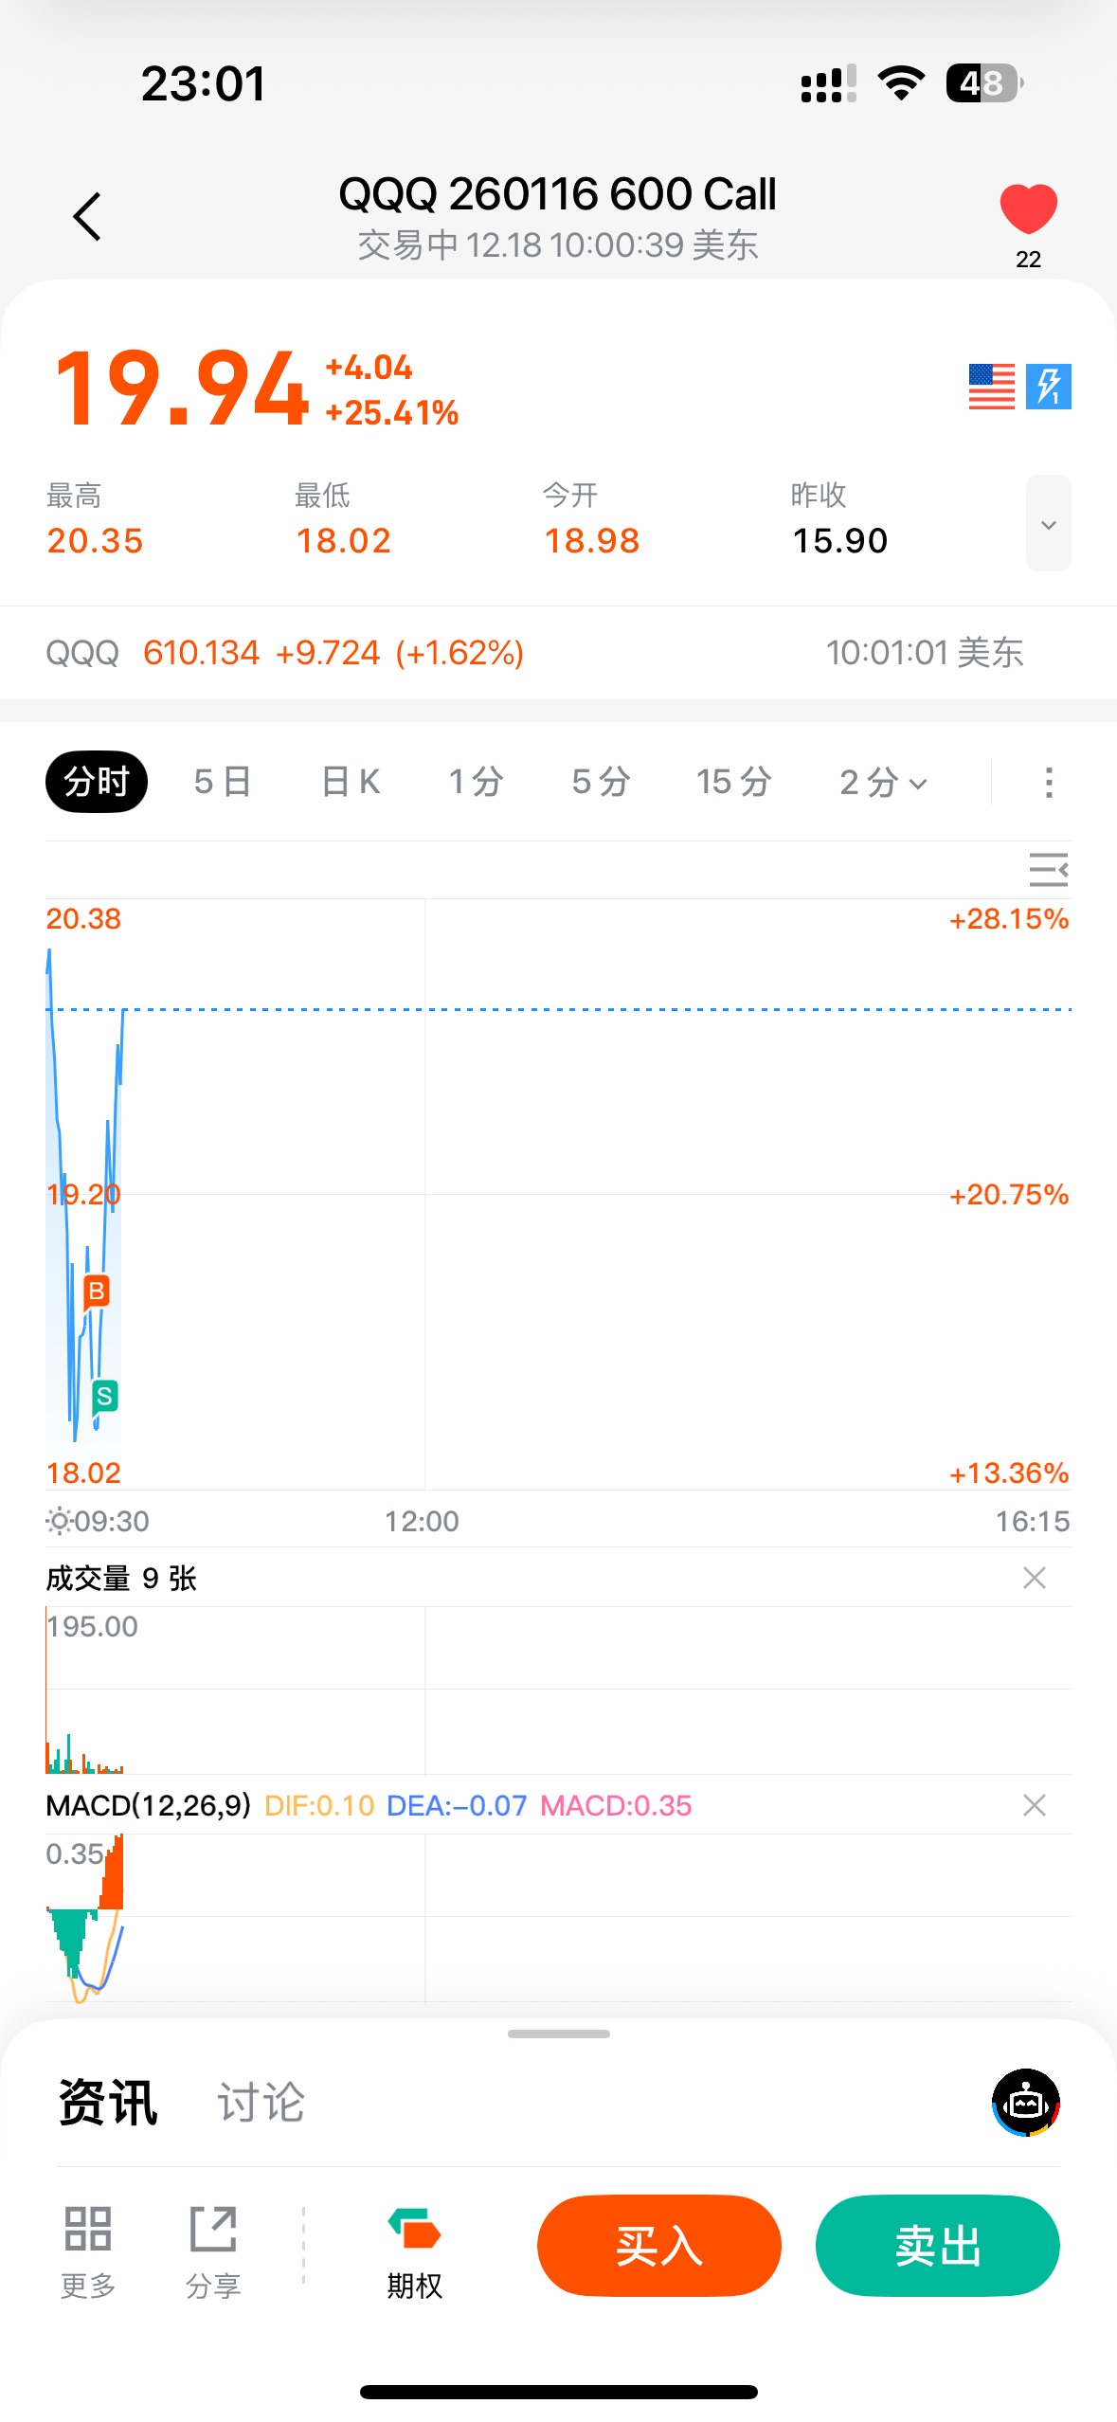Tap the 分享 share icon

tap(213, 2231)
